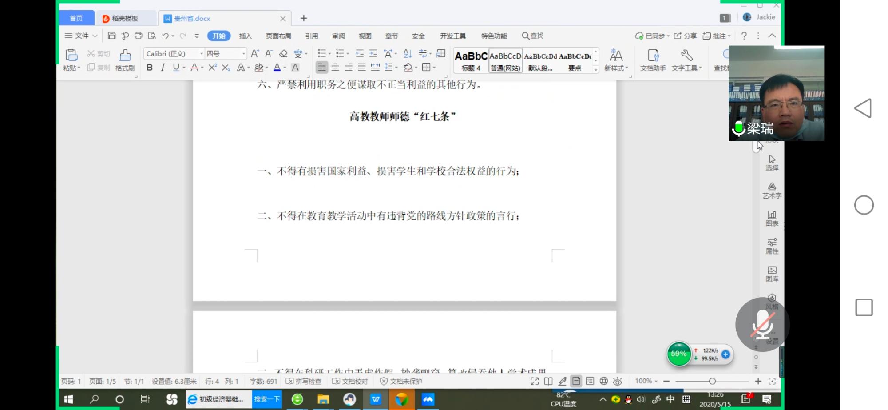Switch to the 插入 (Insert) ribbon tab
This screenshot has height=410, width=888.
pyautogui.click(x=245, y=36)
